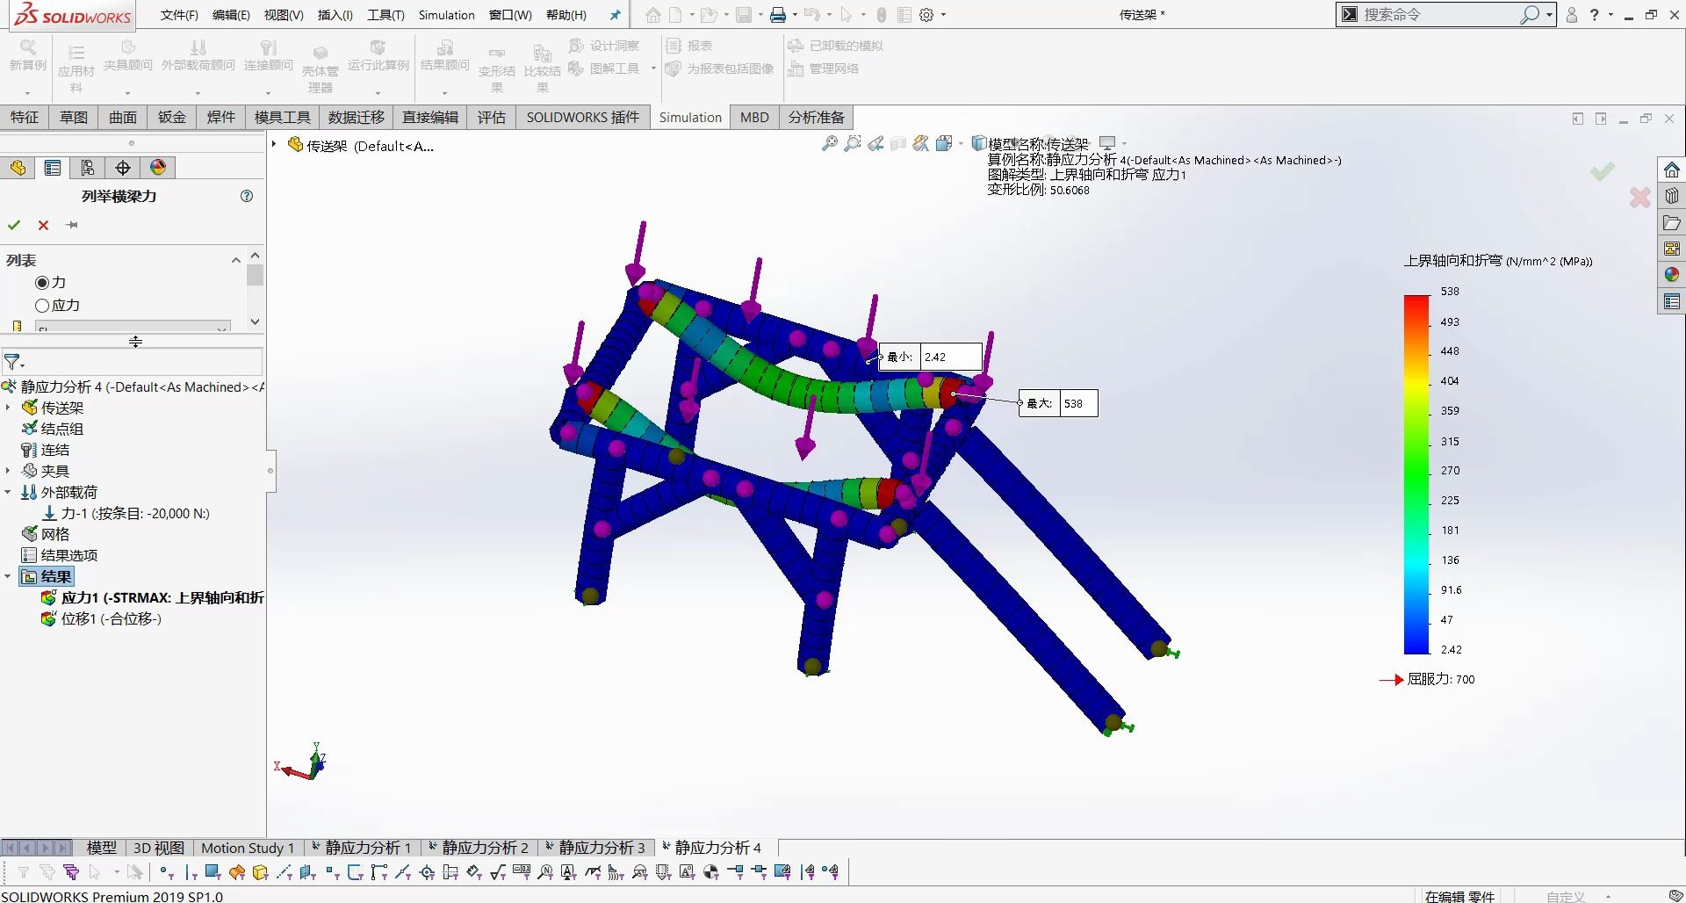The image size is (1686, 903).
Task: Accept with the green corner checkmark in viewport
Action: click(x=1603, y=171)
